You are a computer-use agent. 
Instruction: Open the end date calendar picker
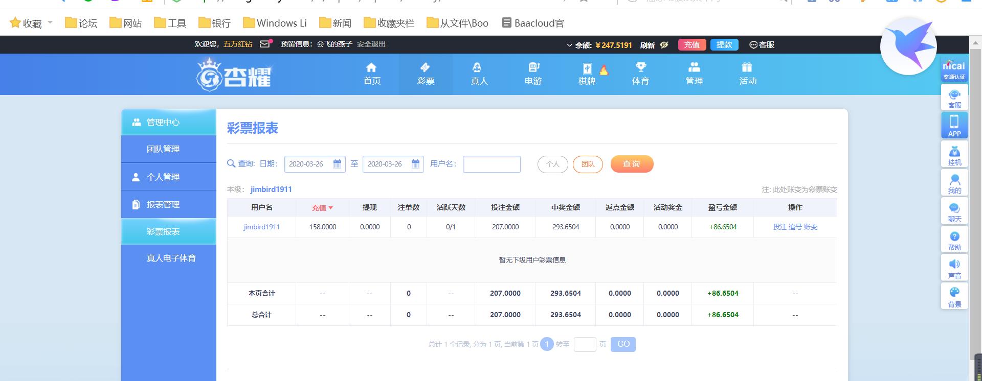click(415, 164)
